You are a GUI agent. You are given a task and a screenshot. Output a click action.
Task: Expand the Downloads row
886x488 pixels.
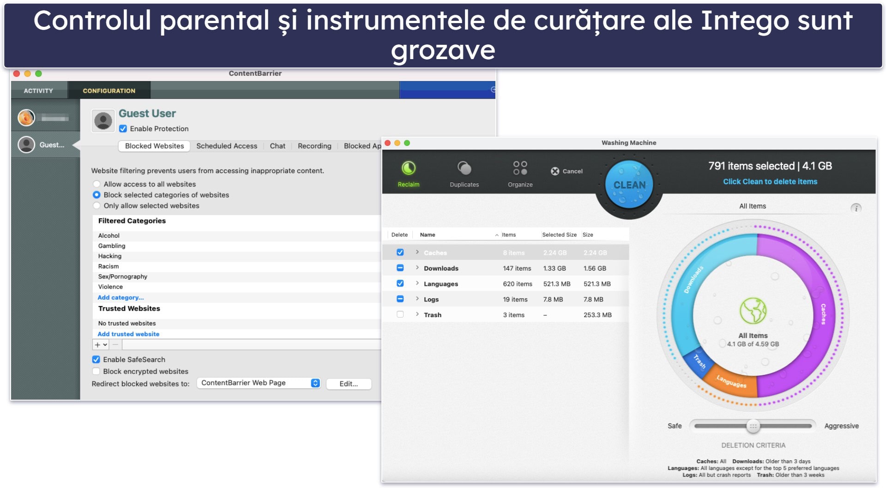417,268
